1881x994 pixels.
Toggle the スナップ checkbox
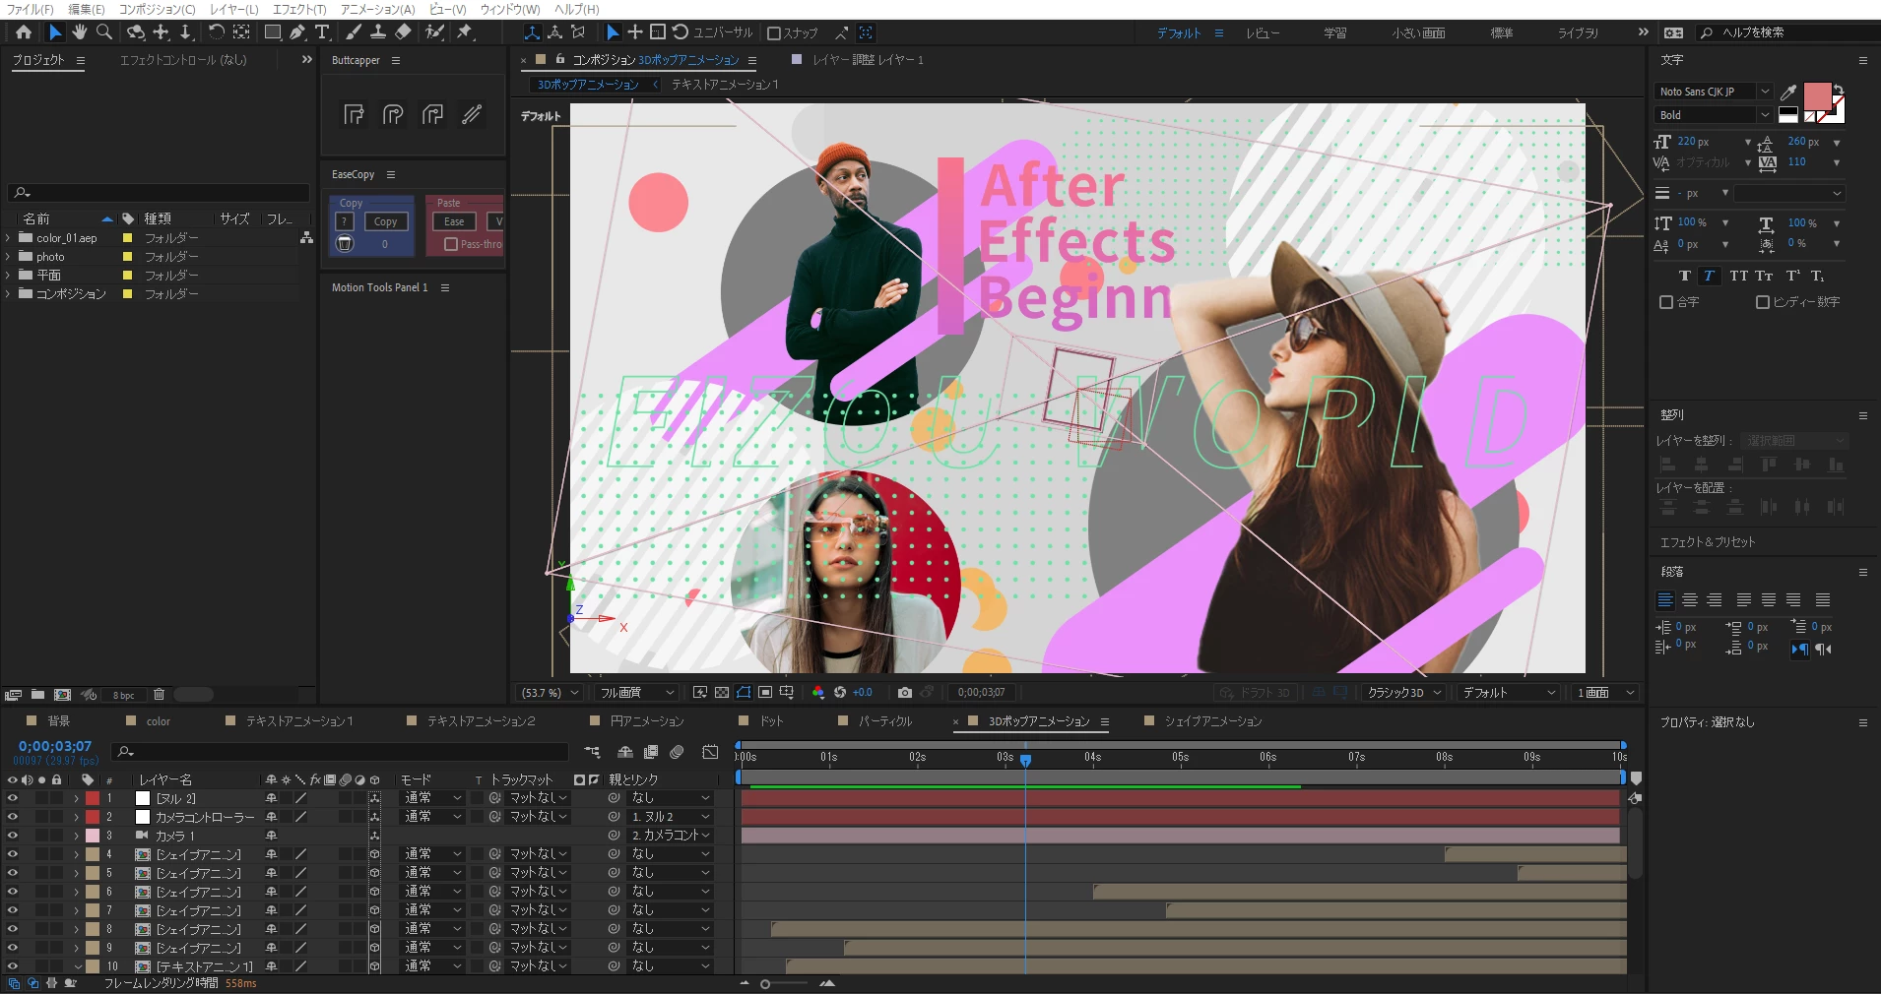pyautogui.click(x=774, y=33)
